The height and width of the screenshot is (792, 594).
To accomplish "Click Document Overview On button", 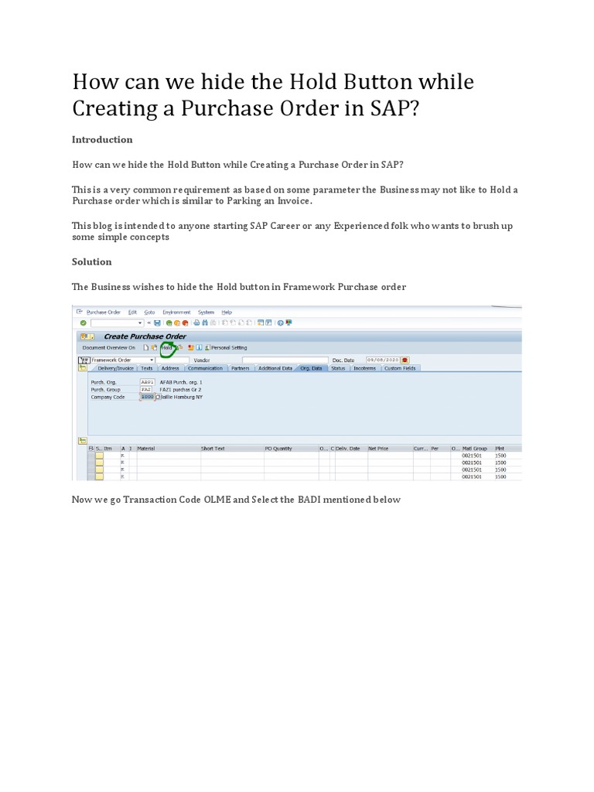I will tap(108, 347).
